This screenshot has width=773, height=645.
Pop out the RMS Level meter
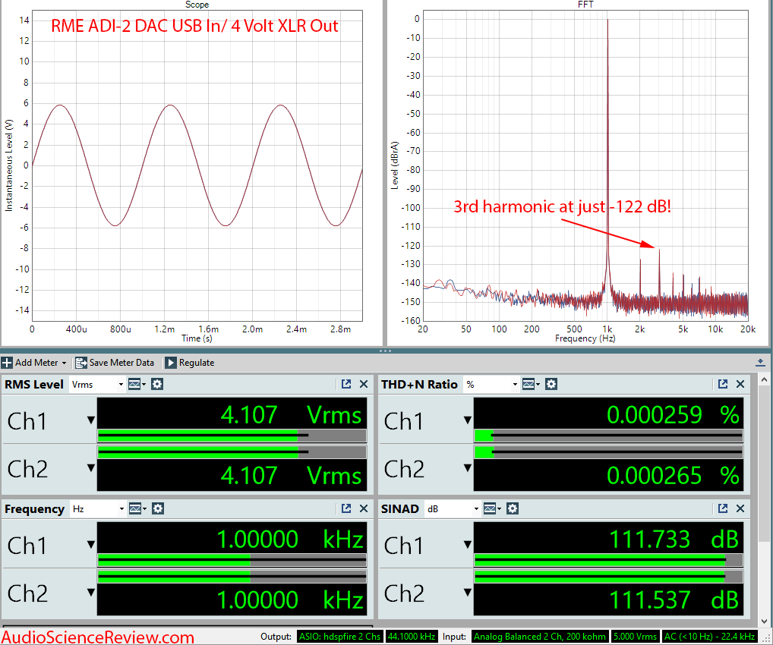(346, 384)
